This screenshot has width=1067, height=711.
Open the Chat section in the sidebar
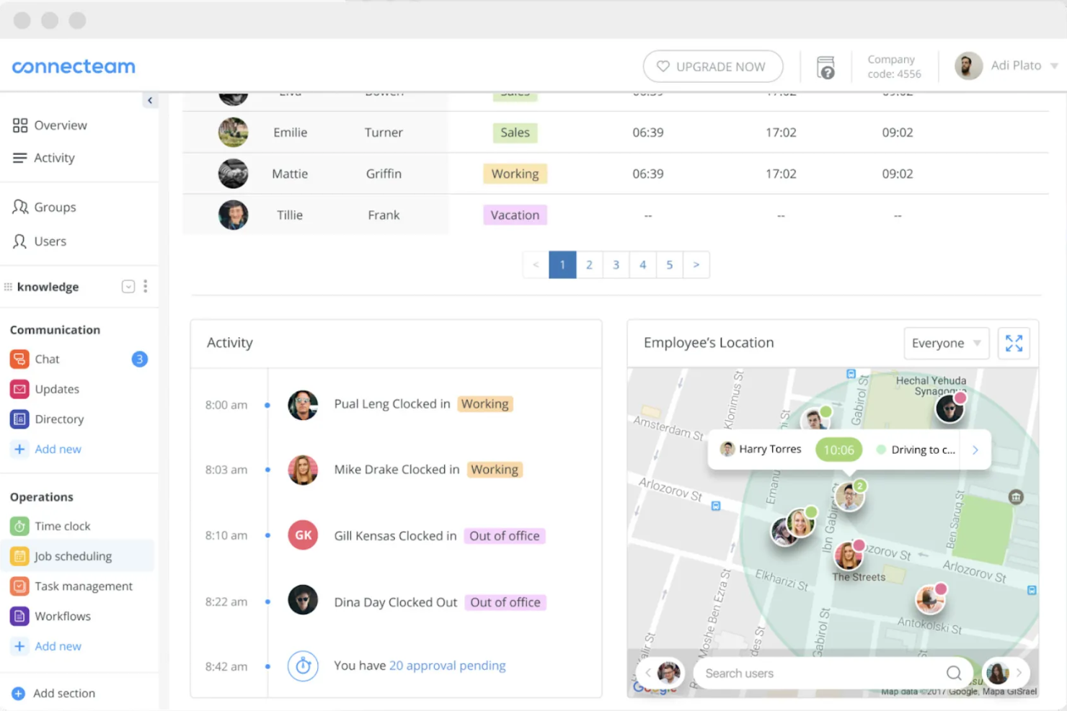47,359
